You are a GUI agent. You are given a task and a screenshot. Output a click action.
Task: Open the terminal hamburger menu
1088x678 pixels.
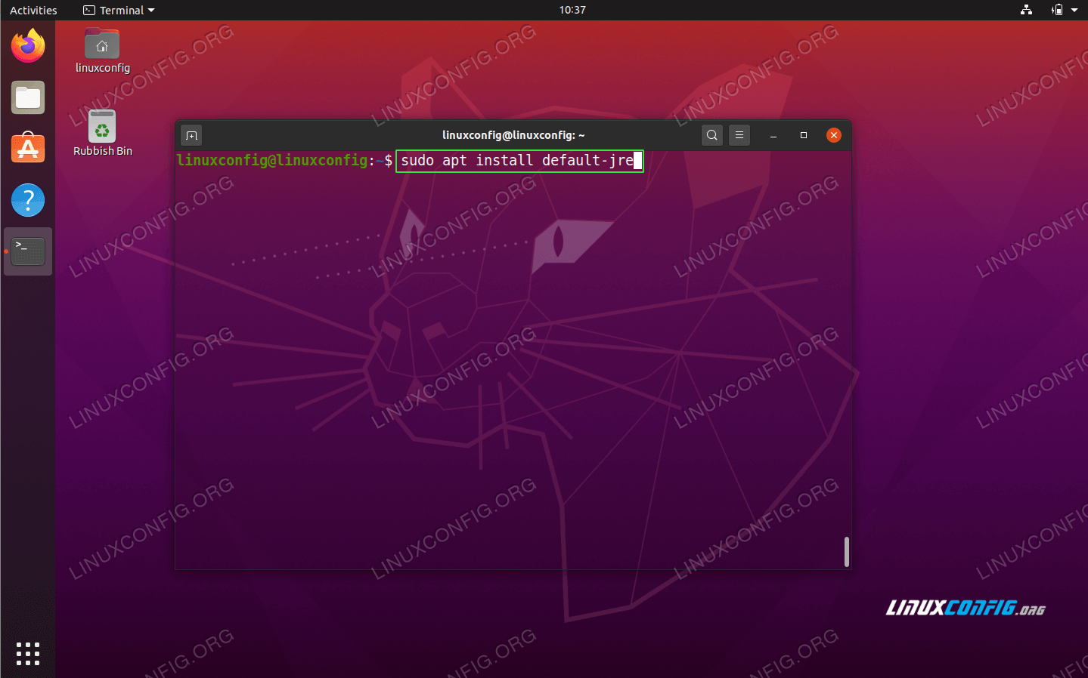739,135
